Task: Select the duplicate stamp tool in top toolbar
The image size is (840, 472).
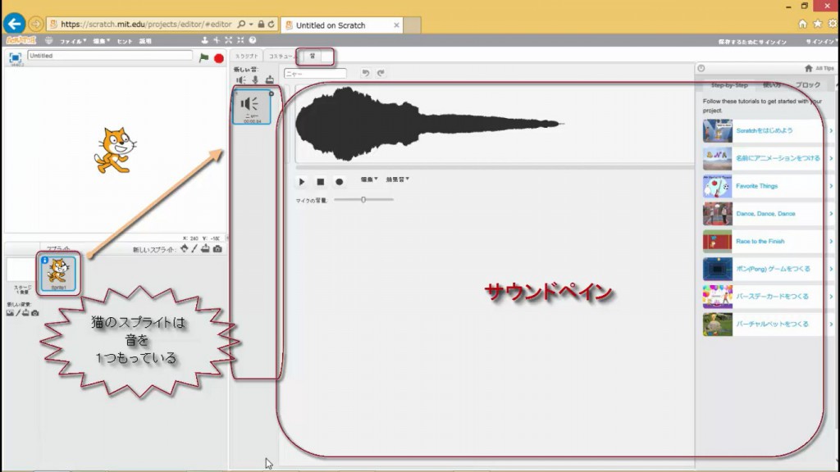Action: point(204,40)
